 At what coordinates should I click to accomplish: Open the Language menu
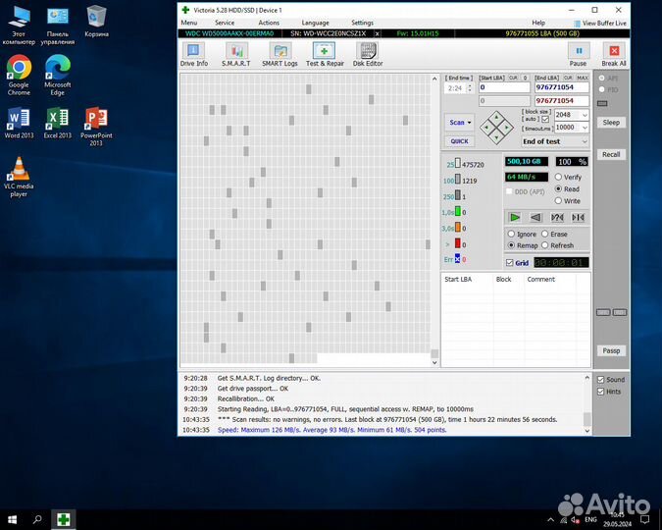[315, 23]
